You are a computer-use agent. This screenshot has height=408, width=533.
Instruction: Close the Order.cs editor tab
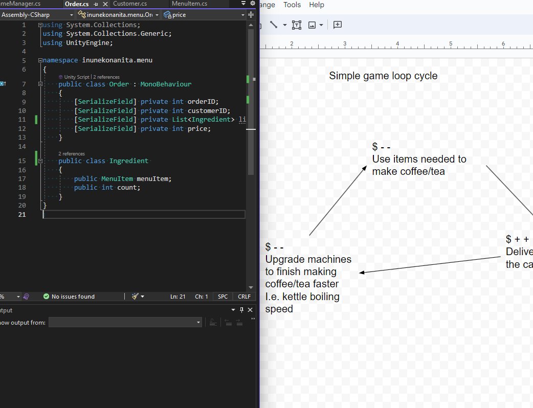[105, 4]
